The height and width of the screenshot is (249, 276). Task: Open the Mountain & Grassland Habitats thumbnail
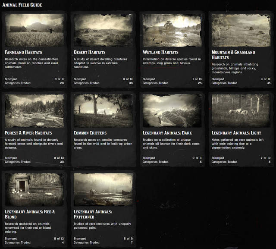[241, 30]
